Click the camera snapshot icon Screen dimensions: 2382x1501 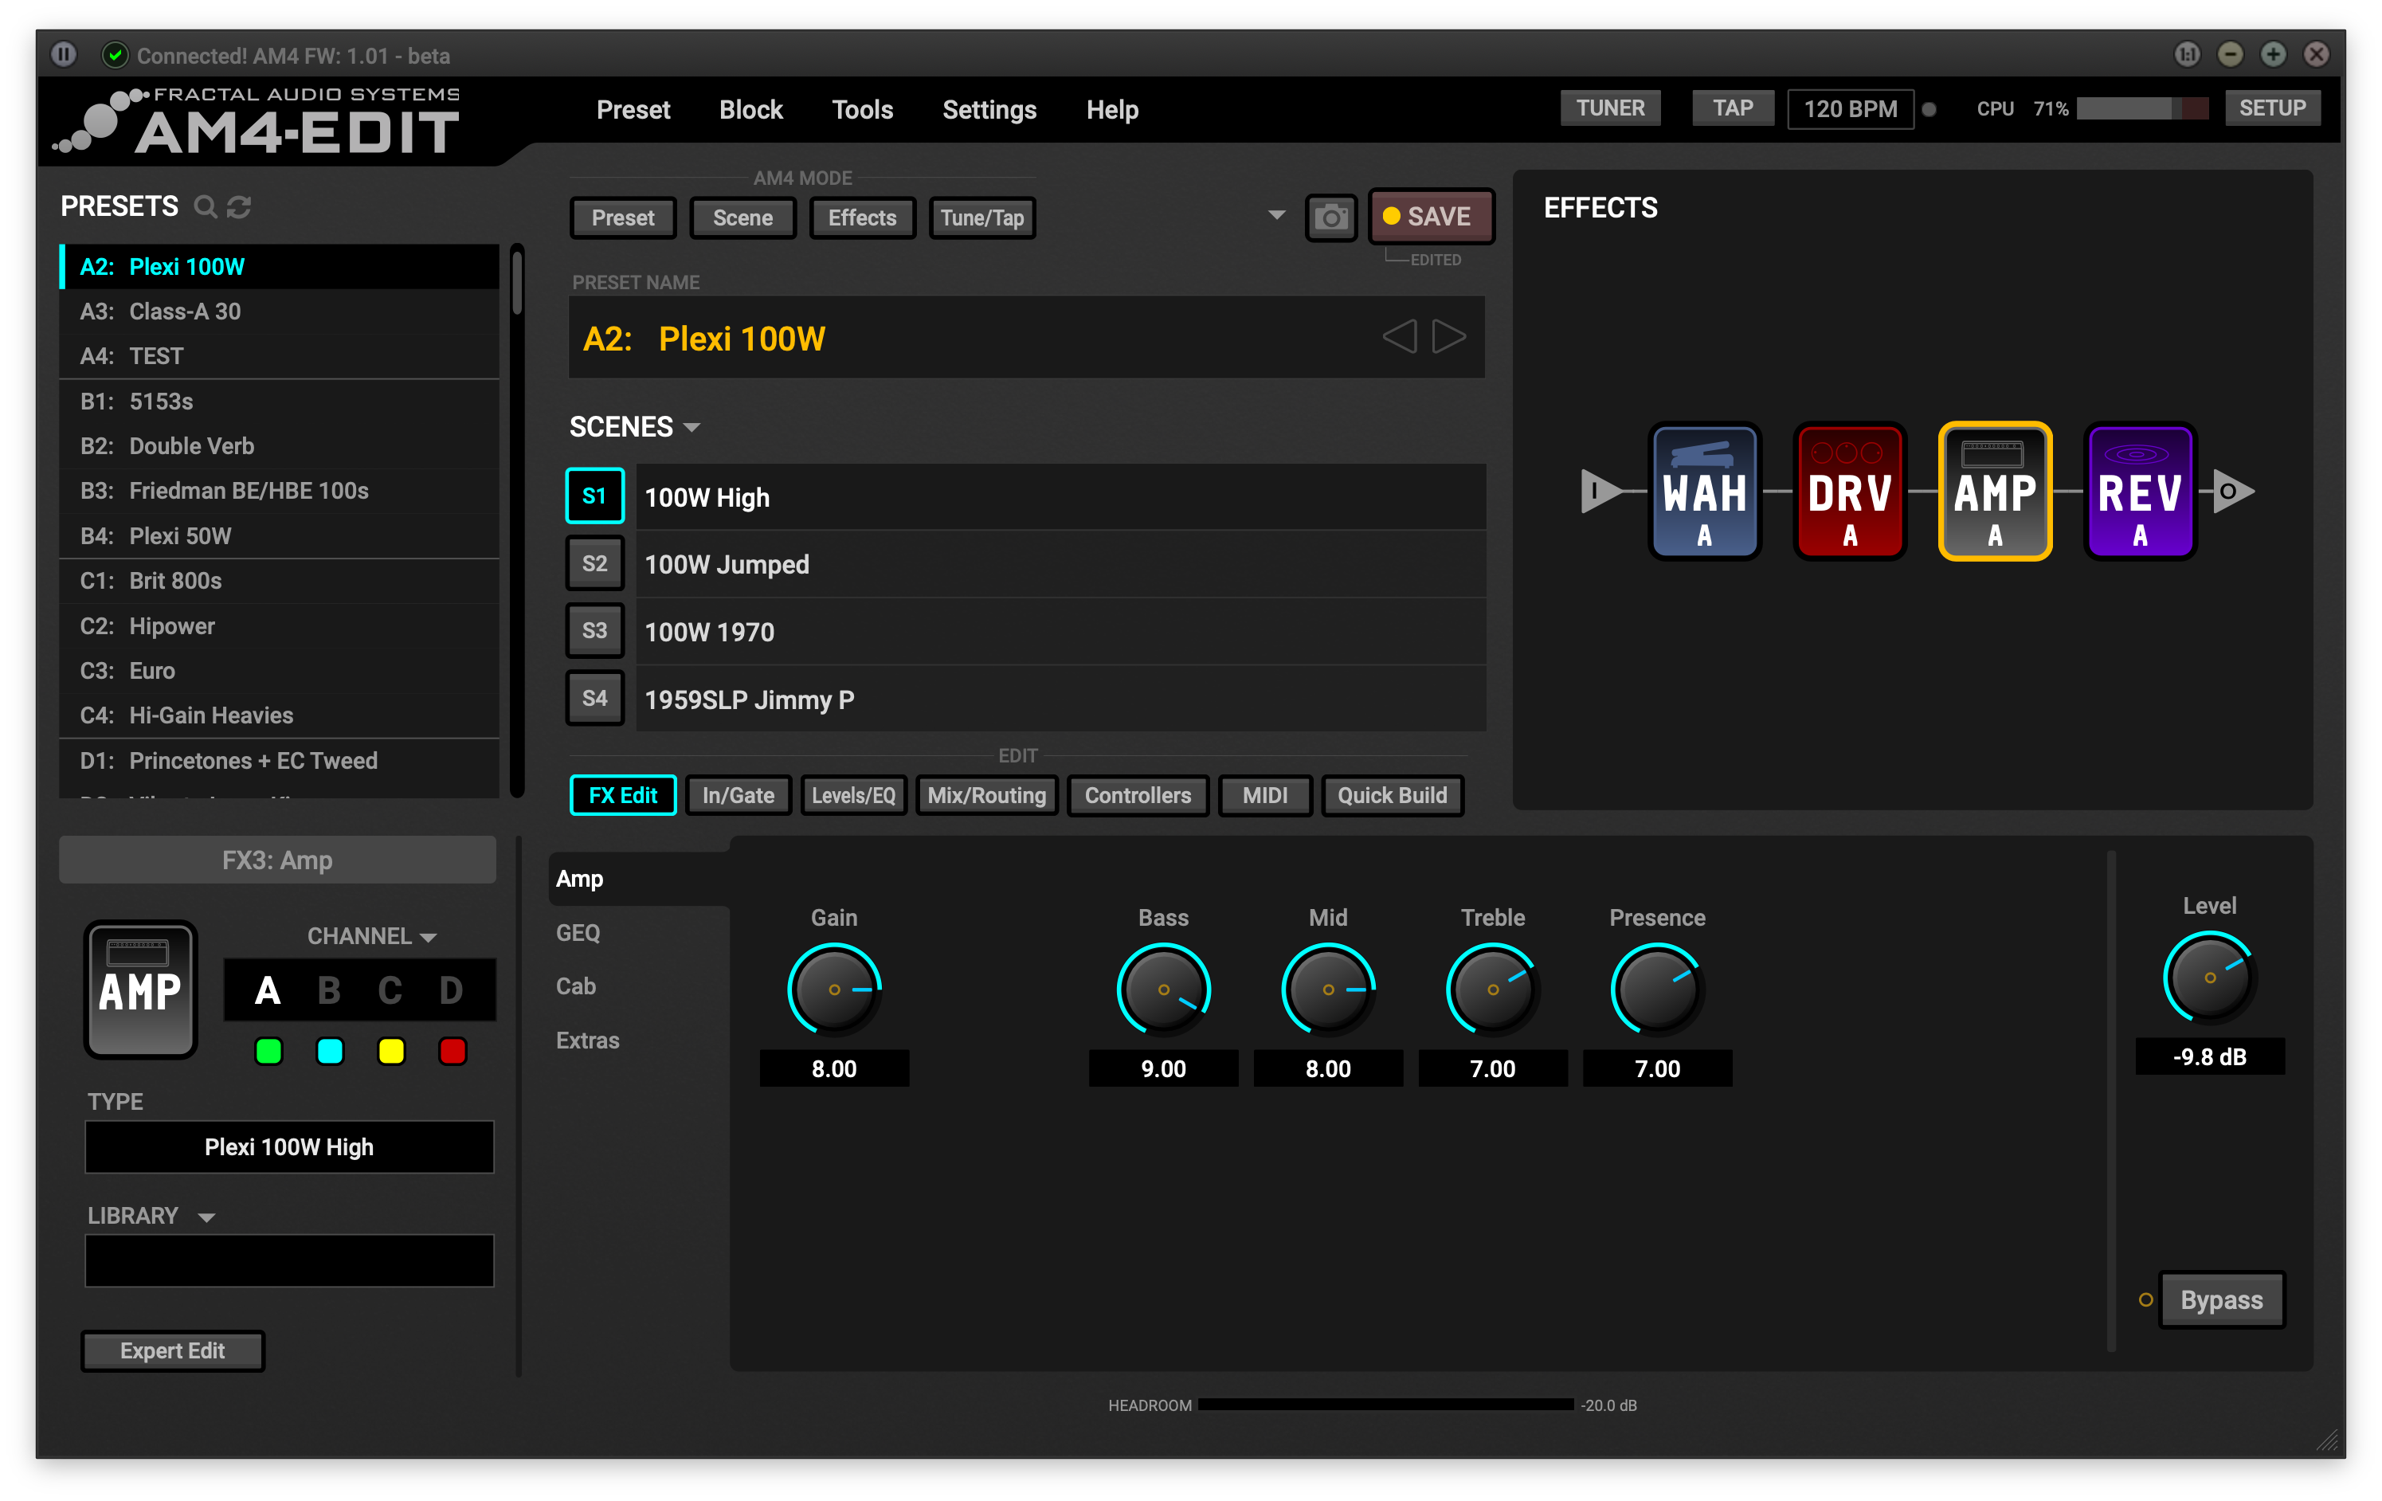(1330, 218)
